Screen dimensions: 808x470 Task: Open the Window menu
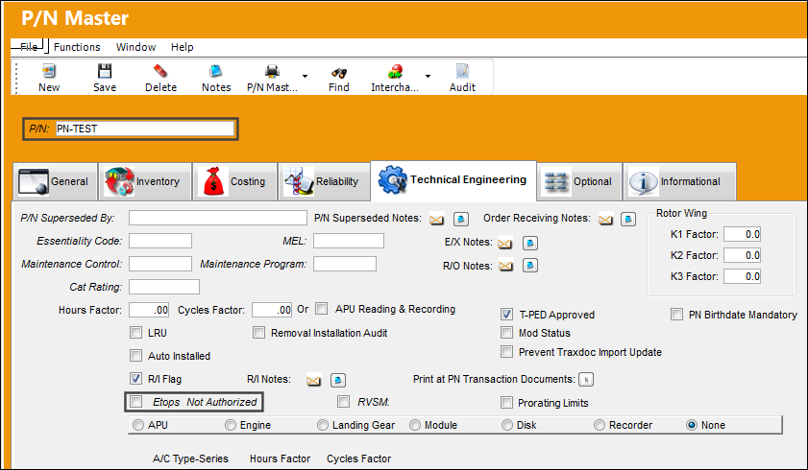[x=136, y=47]
